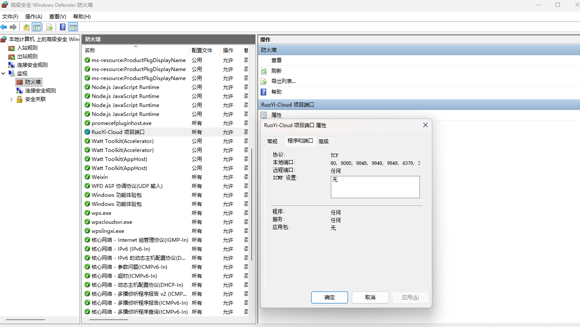Click the blue check icon beside RuoYi-Cloud 项目端口
The height and width of the screenshot is (327, 580).
point(87,132)
